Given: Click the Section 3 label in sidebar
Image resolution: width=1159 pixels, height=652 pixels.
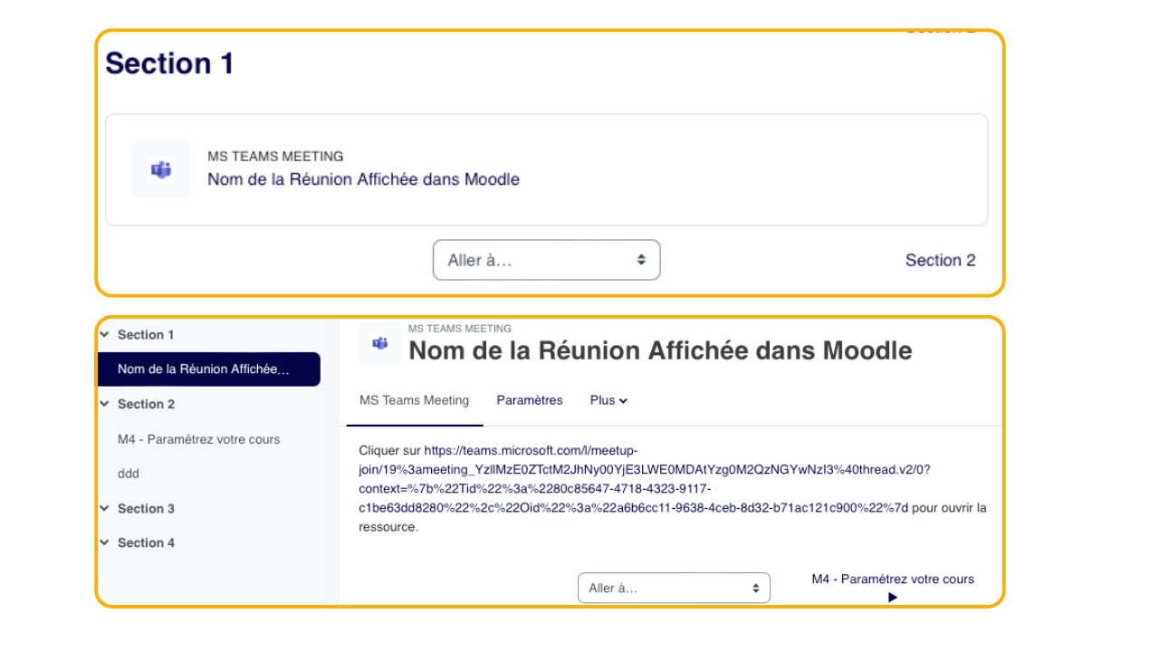Looking at the screenshot, I should click(146, 508).
